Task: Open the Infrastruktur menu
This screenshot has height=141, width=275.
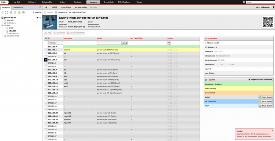Action: pyautogui.click(x=47, y=2)
